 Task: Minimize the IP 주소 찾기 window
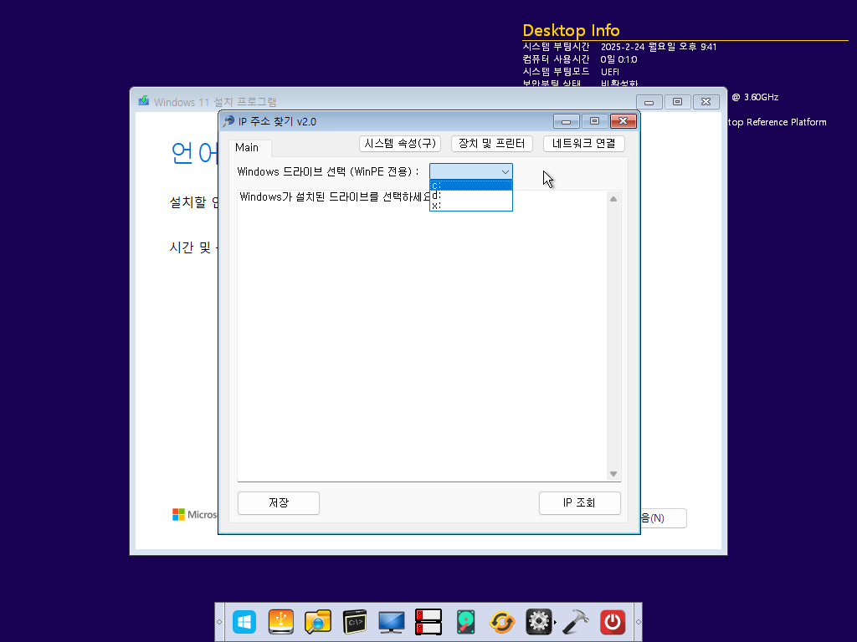coord(567,121)
